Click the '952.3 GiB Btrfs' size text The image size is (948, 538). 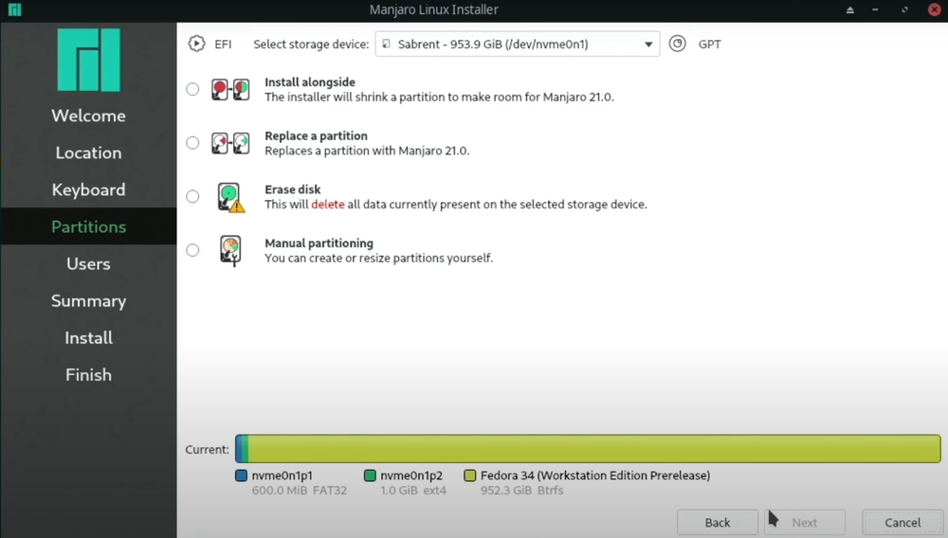click(521, 491)
